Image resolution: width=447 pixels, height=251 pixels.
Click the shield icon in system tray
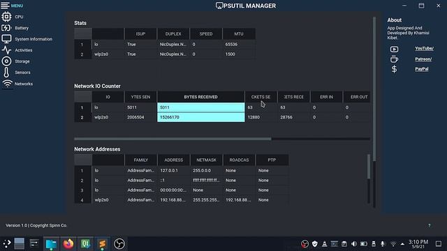point(315,244)
